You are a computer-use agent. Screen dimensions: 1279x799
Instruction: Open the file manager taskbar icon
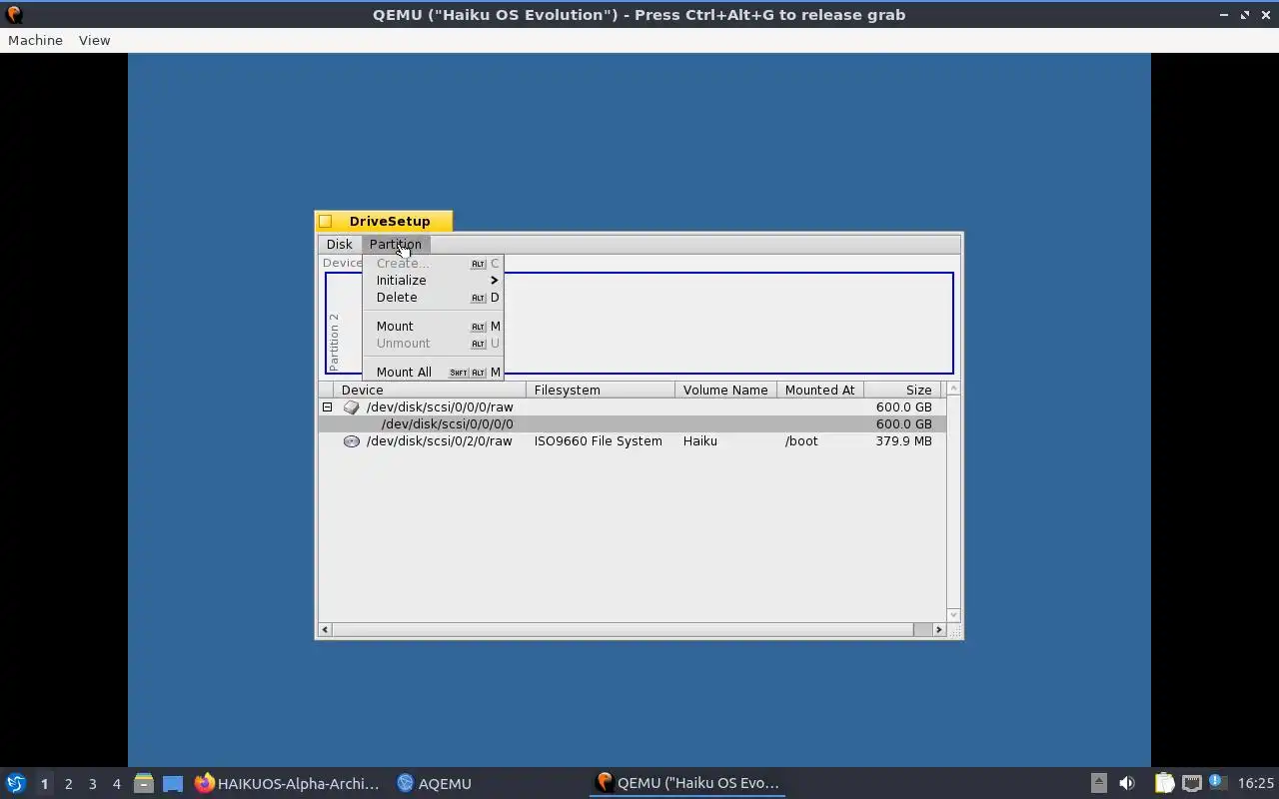coord(143,783)
